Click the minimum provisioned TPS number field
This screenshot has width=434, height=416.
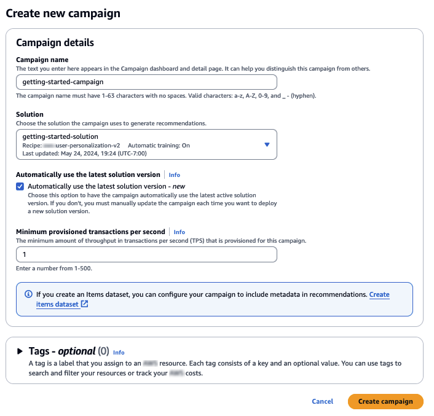[146, 254]
